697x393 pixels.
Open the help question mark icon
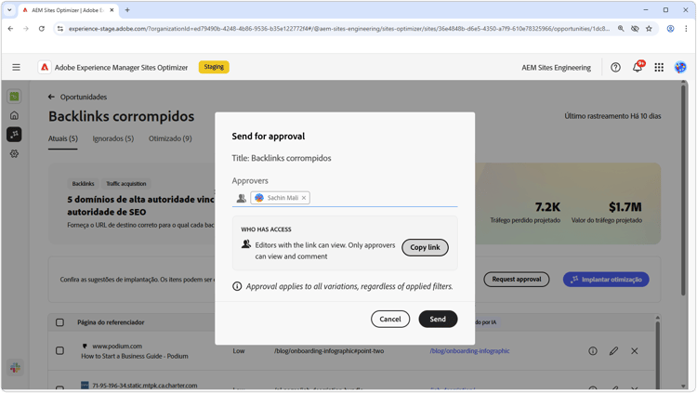pyautogui.click(x=615, y=67)
